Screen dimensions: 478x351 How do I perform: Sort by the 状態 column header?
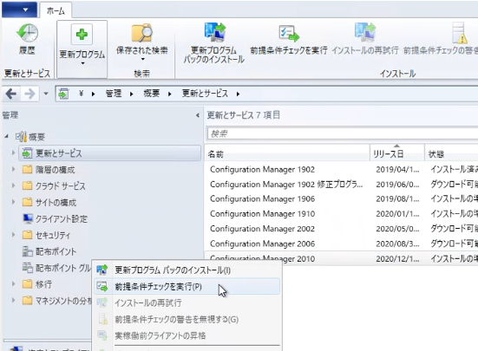(451, 154)
